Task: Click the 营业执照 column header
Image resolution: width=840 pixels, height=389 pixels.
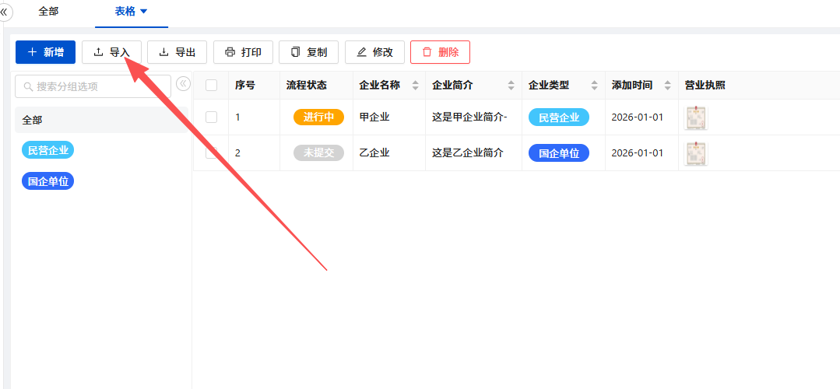Action: point(705,85)
